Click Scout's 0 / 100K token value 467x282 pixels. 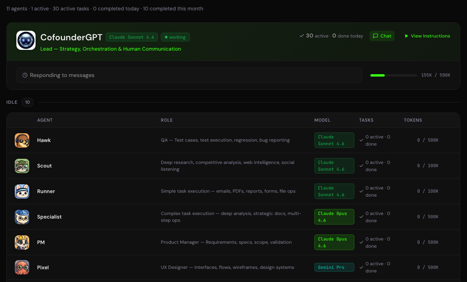pyautogui.click(x=428, y=166)
